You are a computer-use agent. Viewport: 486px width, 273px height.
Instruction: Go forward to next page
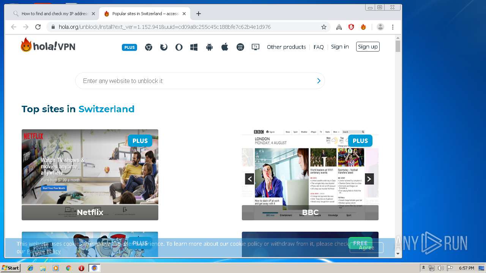pyautogui.click(x=26, y=27)
